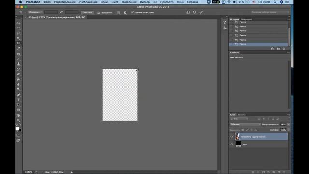Select the Type tool
Screen dimensions: 309x174
click(x=18, y=100)
